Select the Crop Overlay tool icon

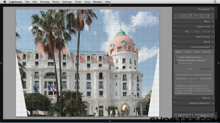click(x=177, y=16)
